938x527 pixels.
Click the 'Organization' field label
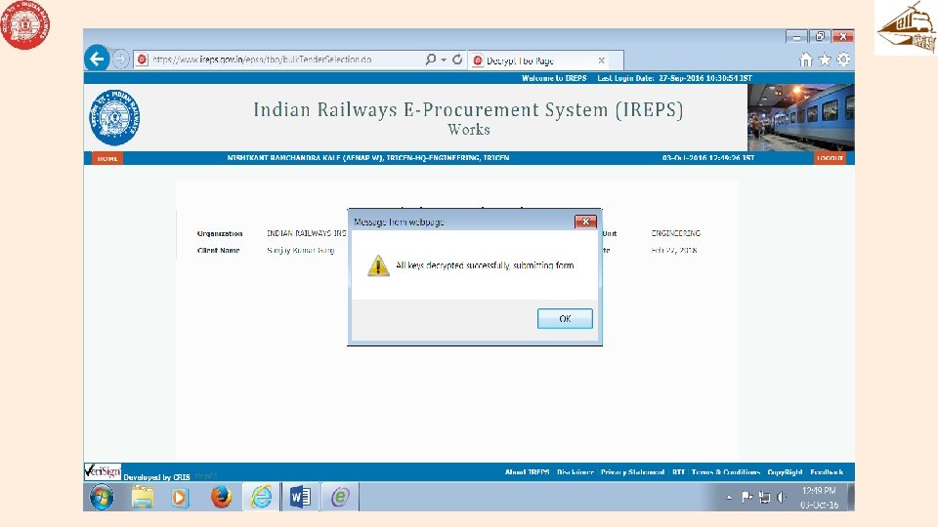(220, 233)
